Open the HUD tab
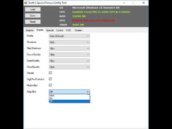The image size is (172, 129). 68,30
